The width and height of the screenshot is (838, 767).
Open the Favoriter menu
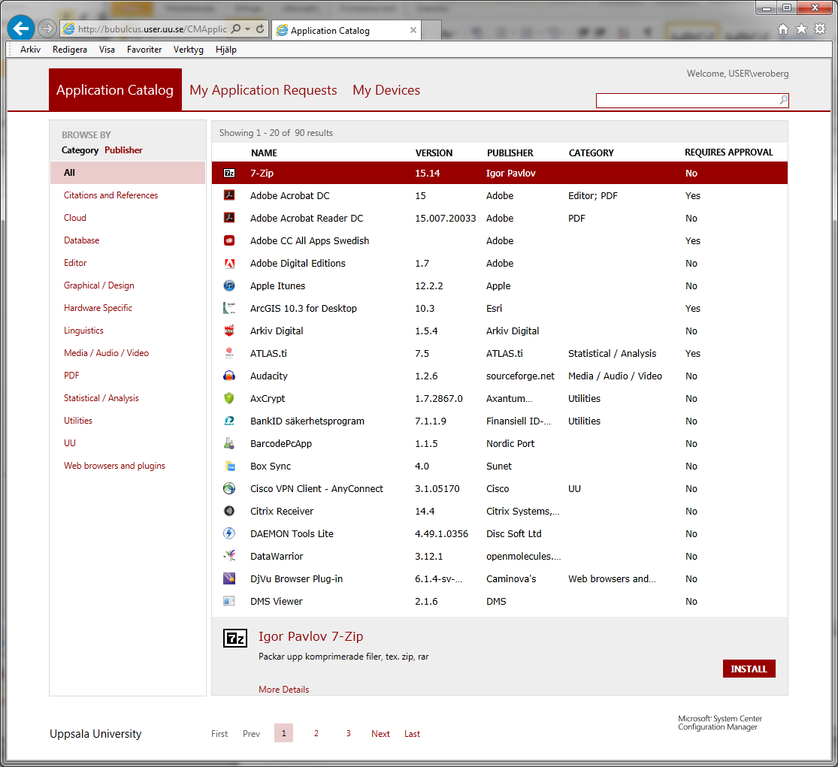coord(144,49)
